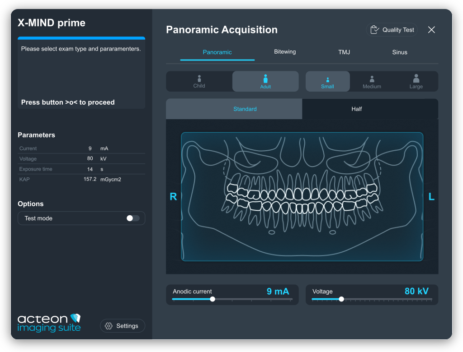Image resolution: width=463 pixels, height=352 pixels.
Task: Click the Anodic current slider handle
Action: [213, 299]
